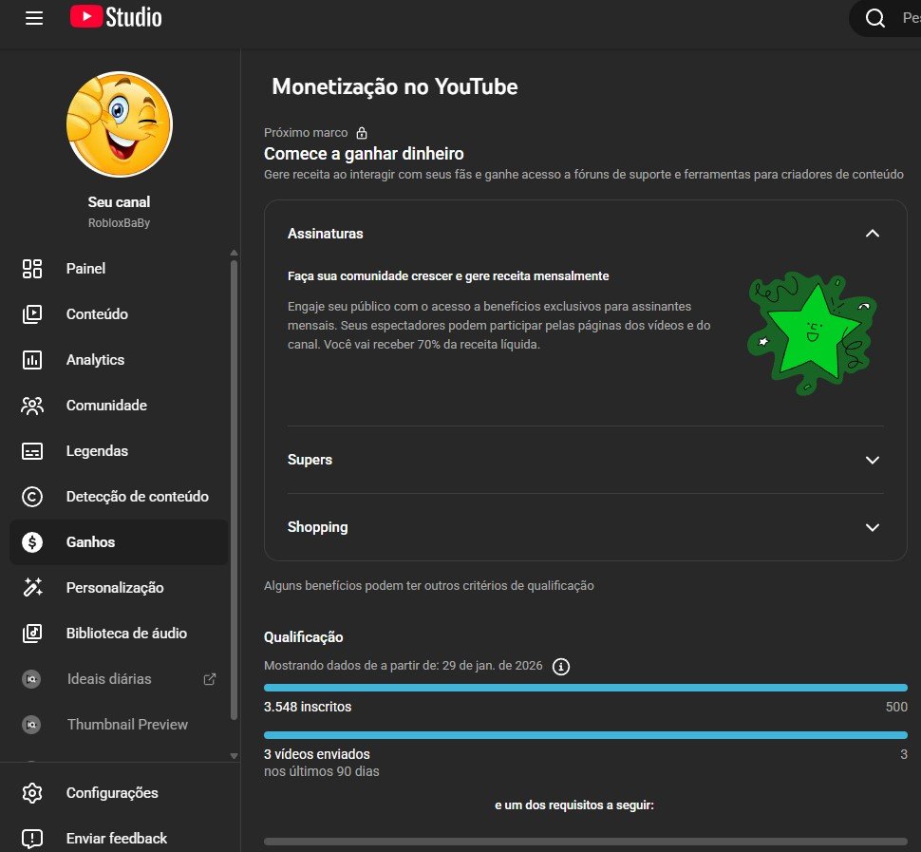Collapse the Assinaturas section
This screenshot has height=852, width=921.
[873, 234]
